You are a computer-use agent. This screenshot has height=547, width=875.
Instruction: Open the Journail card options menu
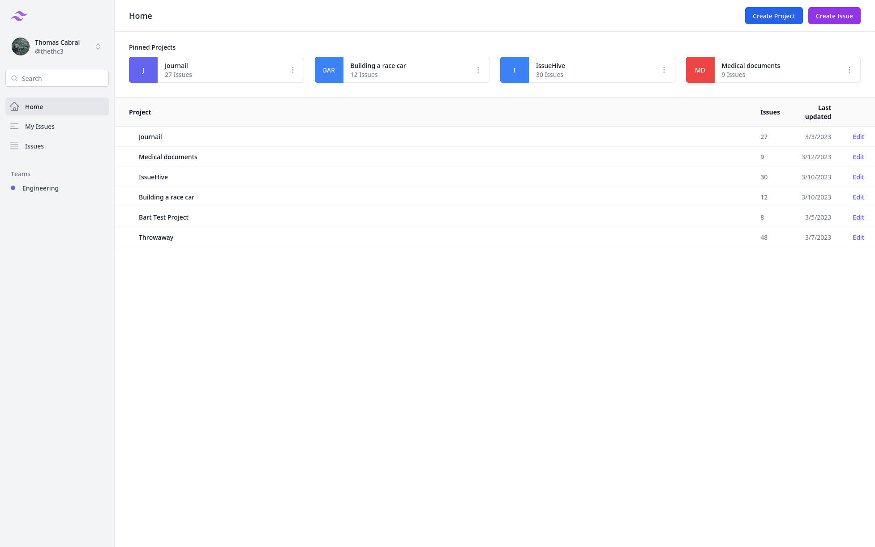[293, 70]
